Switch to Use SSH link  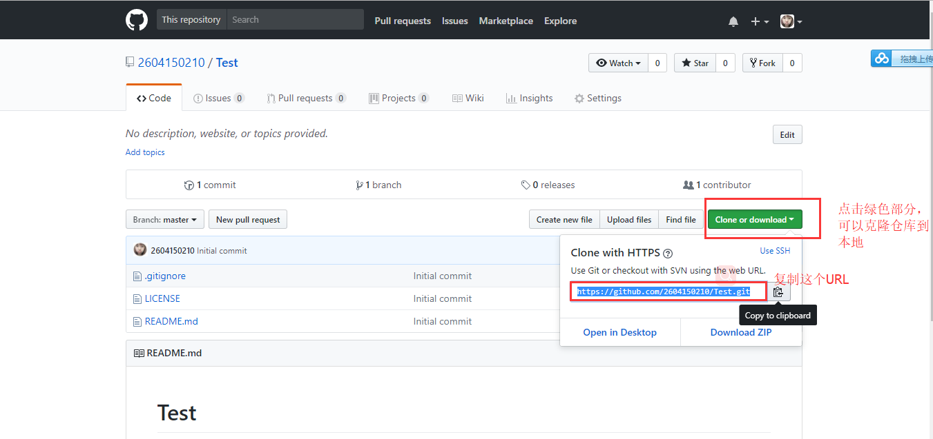pos(775,251)
